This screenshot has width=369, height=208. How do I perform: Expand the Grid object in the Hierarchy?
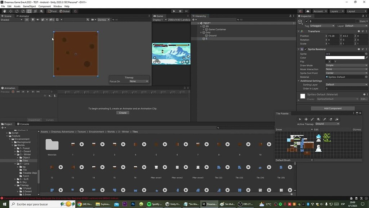pyautogui.click(x=201, y=32)
